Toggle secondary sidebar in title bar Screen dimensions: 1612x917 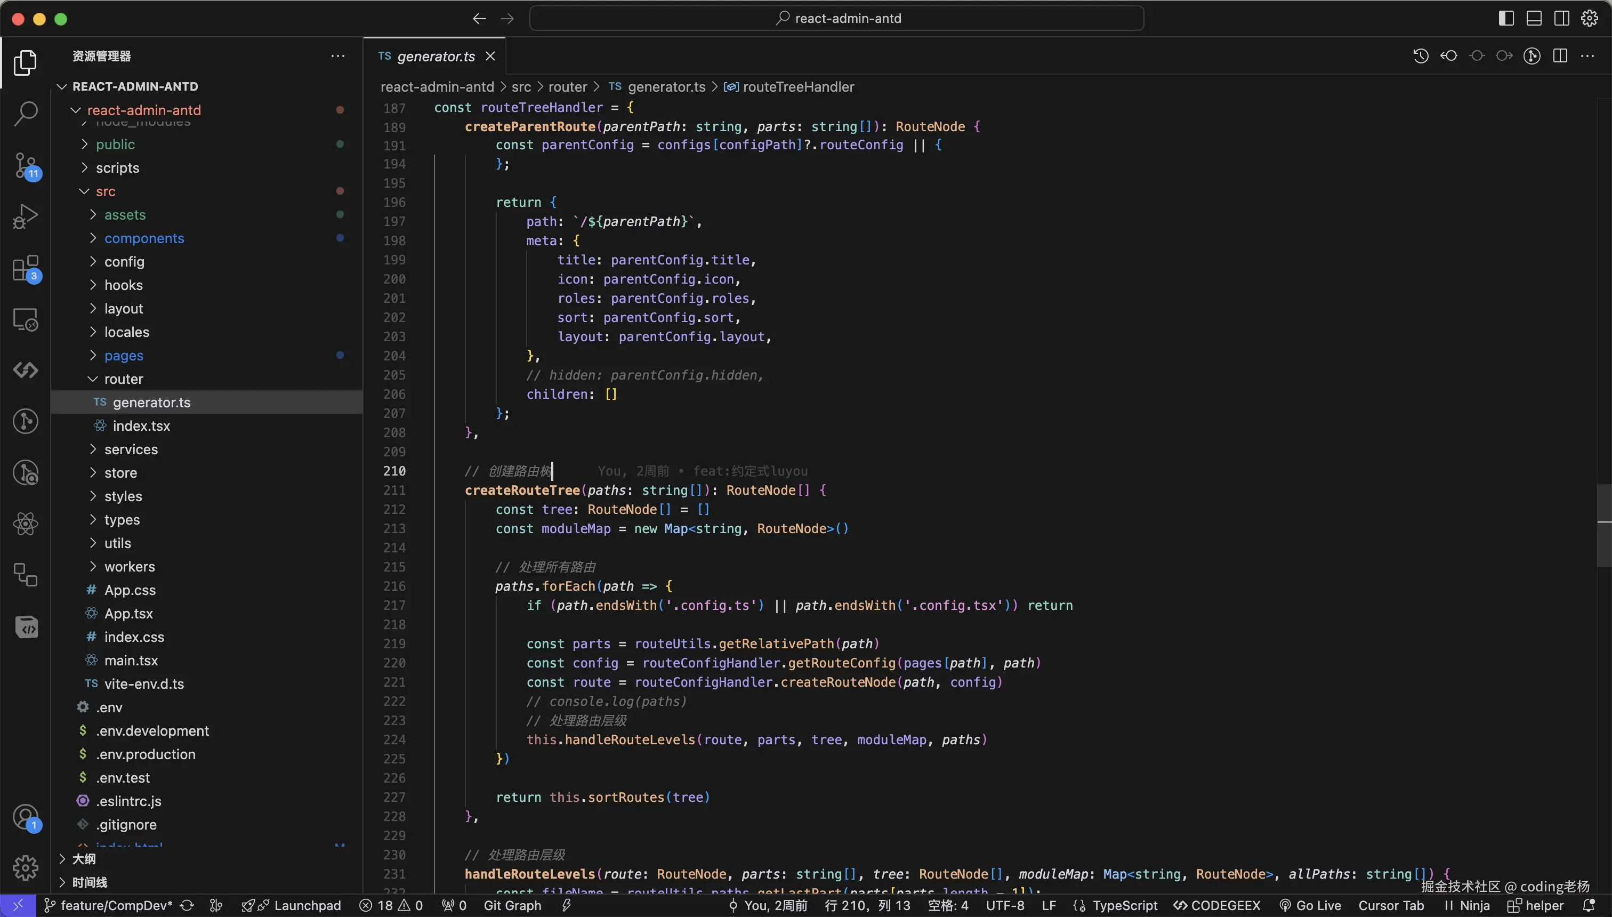(1562, 18)
